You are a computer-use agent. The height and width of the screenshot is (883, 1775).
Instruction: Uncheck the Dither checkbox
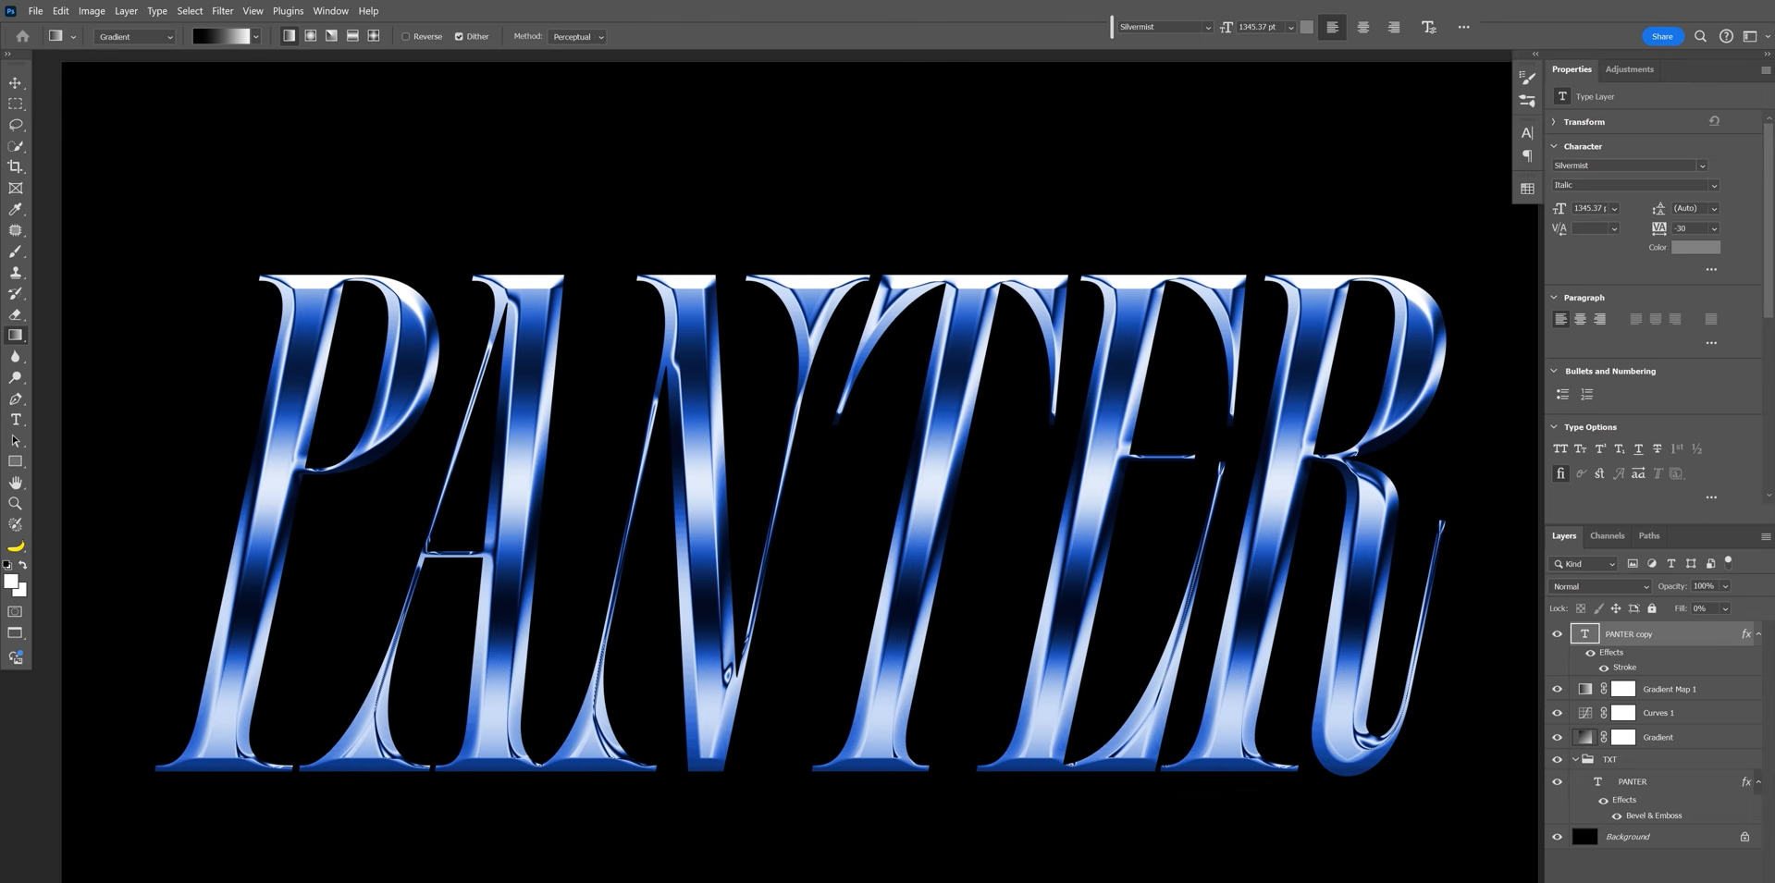click(x=459, y=37)
